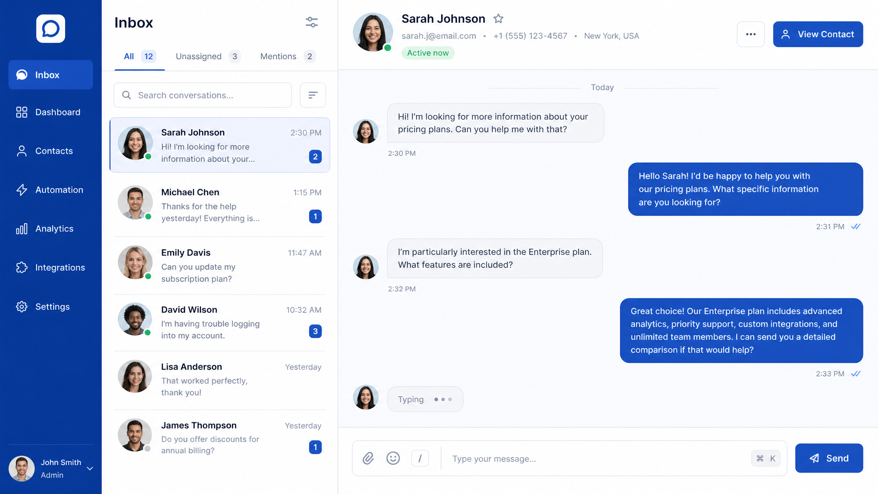Click the search magnifier icon
Image resolution: width=878 pixels, height=494 pixels.
pyautogui.click(x=126, y=95)
